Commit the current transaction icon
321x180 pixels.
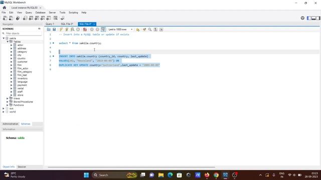92,29
